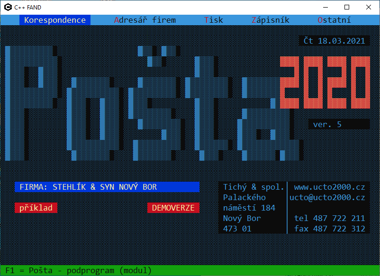Open the Adresář firem menu
Screen dimensions: 380x276
pyautogui.click(x=145, y=20)
